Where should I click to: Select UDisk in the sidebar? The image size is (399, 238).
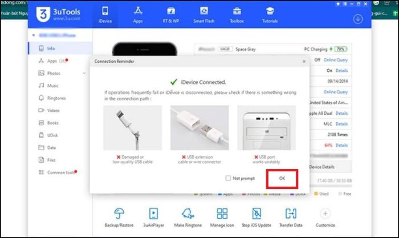(60, 135)
